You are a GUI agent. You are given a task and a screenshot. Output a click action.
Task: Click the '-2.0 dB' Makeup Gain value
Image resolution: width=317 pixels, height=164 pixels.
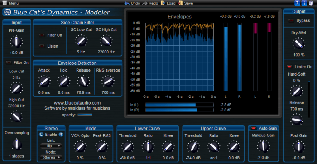pyautogui.click(x=263, y=158)
